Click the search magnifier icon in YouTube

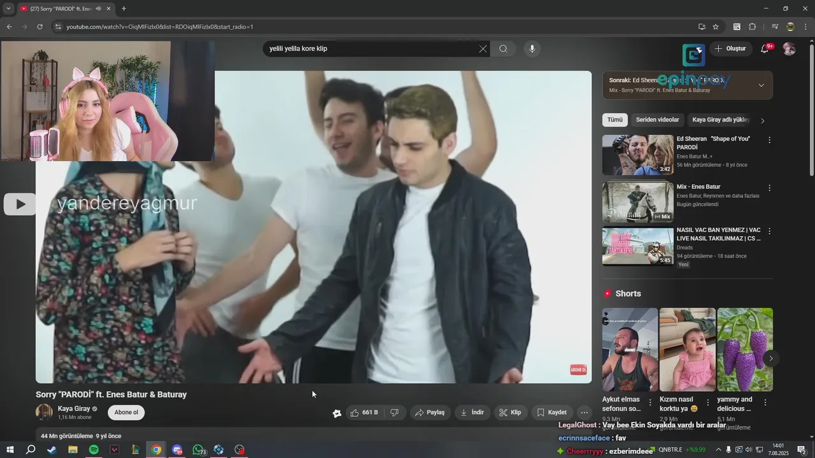click(503, 49)
